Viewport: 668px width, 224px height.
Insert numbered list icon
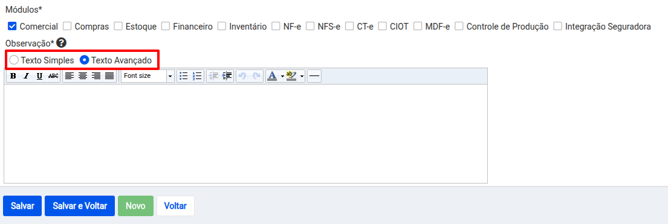point(197,76)
